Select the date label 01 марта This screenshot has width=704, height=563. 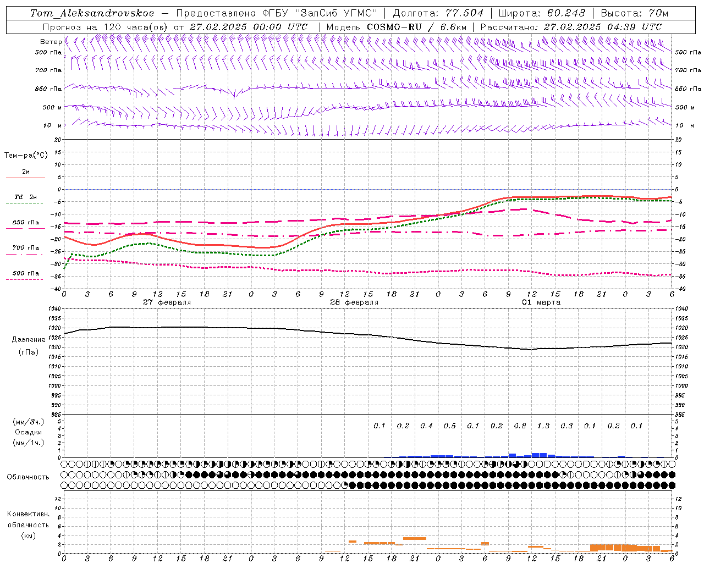tap(542, 302)
